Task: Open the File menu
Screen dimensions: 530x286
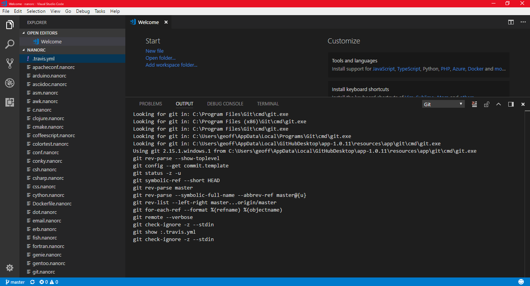Action: pos(6,11)
